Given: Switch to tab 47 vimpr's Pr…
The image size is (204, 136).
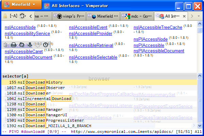Looking at the screenshot, I should point(69,16).
